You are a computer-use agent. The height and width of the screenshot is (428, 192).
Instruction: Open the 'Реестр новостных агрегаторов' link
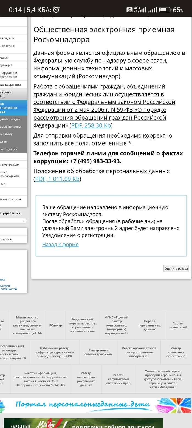tap(176, 352)
